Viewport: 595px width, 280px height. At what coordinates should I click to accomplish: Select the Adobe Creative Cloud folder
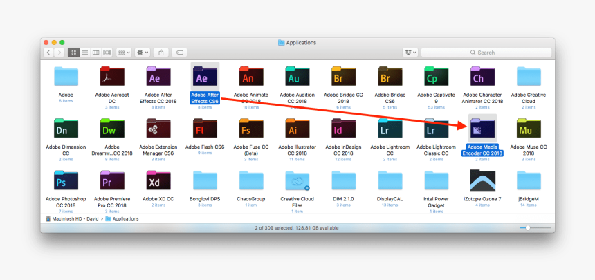(529, 76)
